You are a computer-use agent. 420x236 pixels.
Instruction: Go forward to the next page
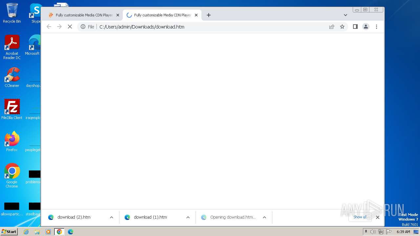(59, 27)
